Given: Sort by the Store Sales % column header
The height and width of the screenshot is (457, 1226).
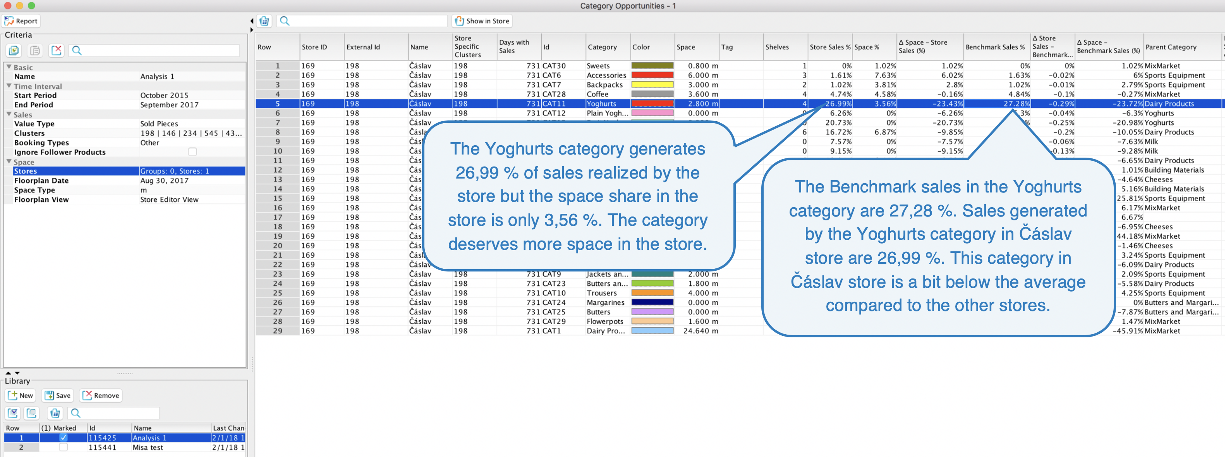Looking at the screenshot, I should [x=829, y=46].
